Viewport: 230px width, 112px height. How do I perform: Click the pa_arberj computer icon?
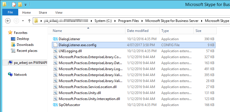point(10,63)
